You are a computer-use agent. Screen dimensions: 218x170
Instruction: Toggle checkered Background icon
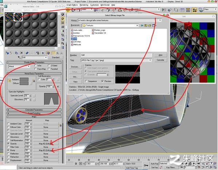[63, 23]
